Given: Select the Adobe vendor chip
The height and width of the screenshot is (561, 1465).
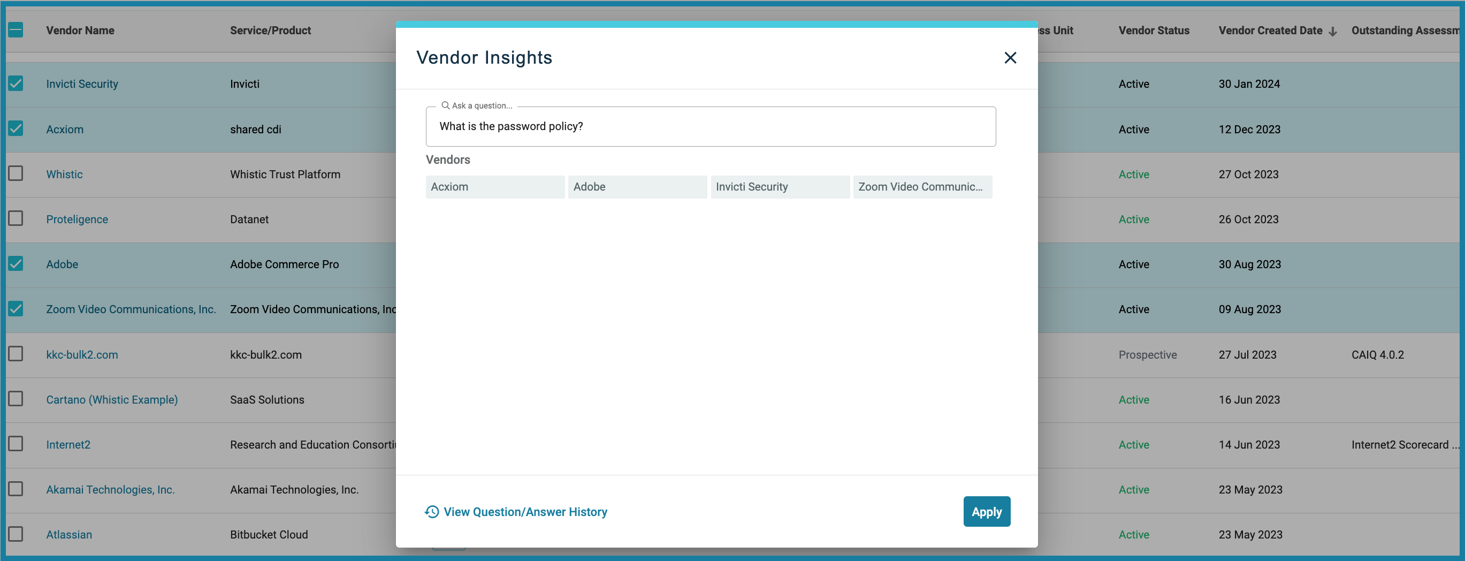Looking at the screenshot, I should click(x=637, y=187).
